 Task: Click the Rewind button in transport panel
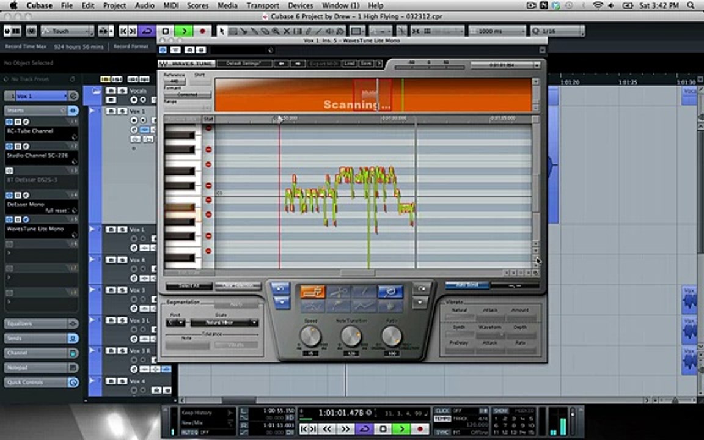click(327, 429)
